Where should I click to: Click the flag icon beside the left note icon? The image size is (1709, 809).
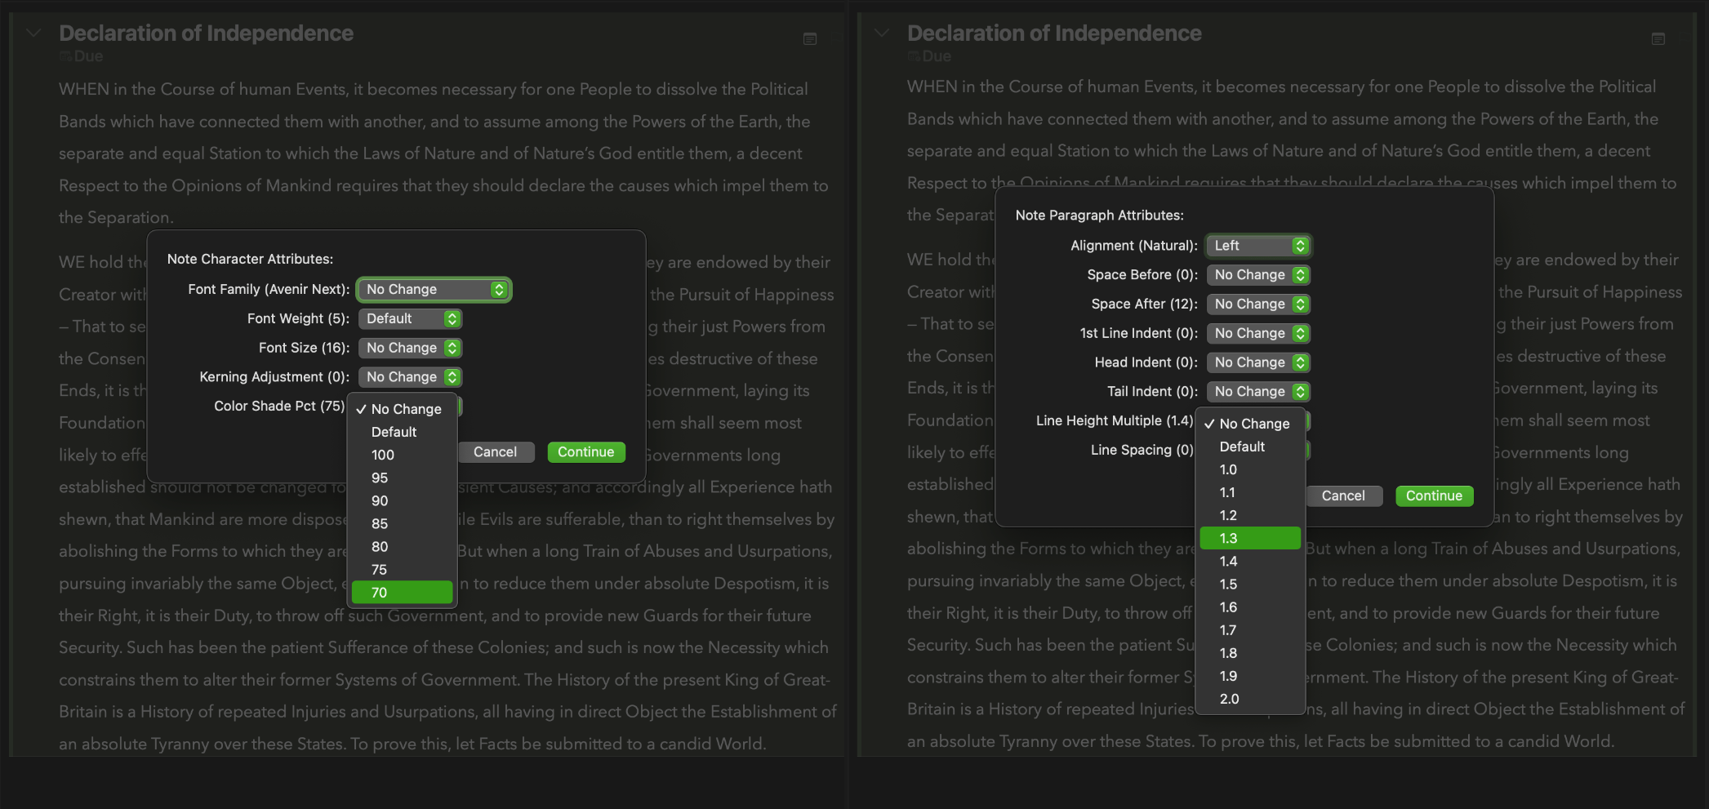point(836,38)
